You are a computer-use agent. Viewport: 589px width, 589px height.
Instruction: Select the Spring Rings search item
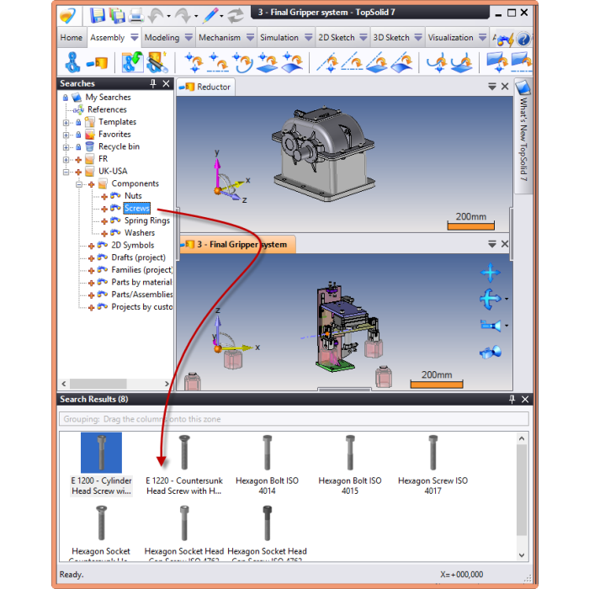tap(147, 220)
